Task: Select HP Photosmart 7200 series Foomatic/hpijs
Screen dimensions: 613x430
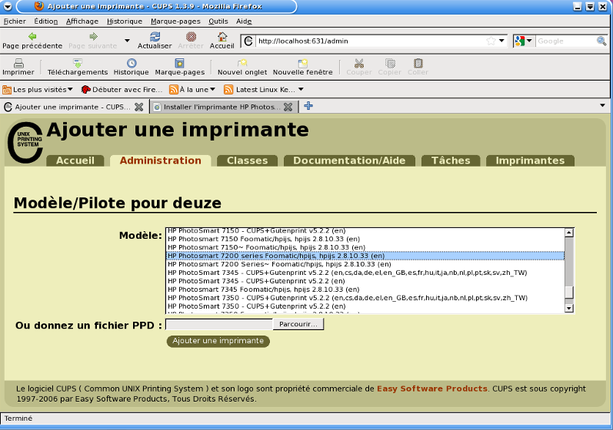Action: click(365, 256)
